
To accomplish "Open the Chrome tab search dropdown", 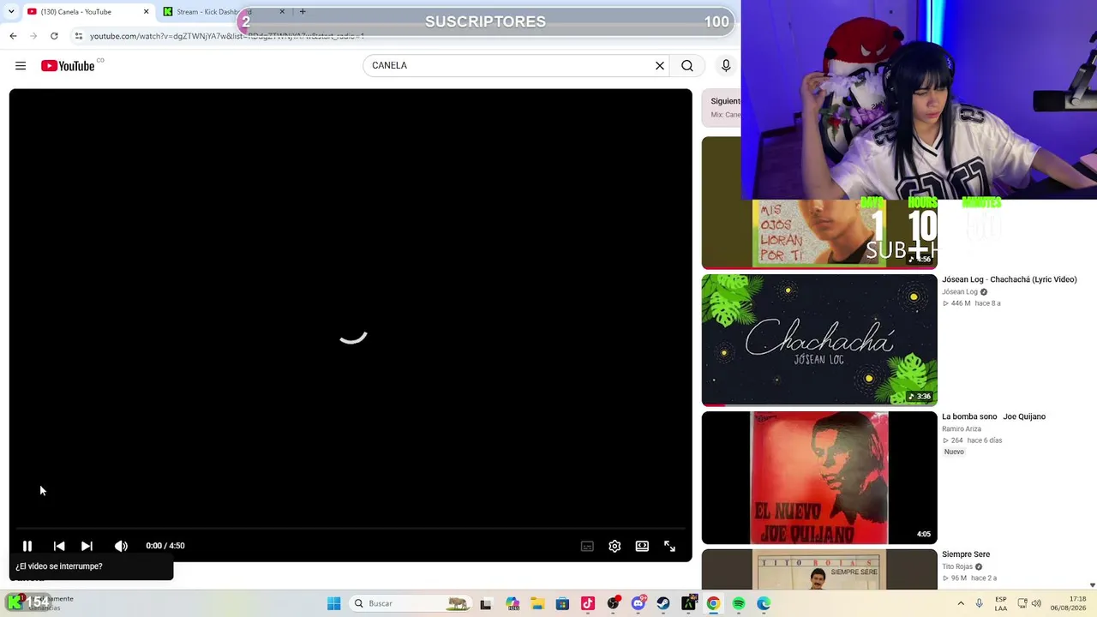I will (x=11, y=12).
